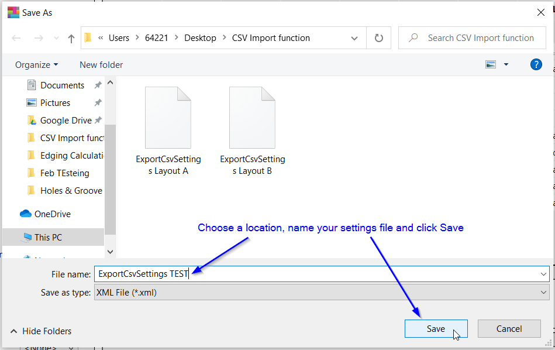Select ExportCsvSettings Layout B file icon

(x=252, y=118)
